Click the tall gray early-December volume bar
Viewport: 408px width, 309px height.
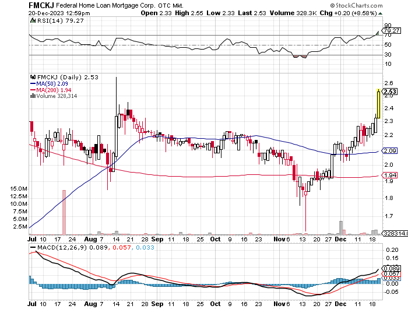coord(340,228)
